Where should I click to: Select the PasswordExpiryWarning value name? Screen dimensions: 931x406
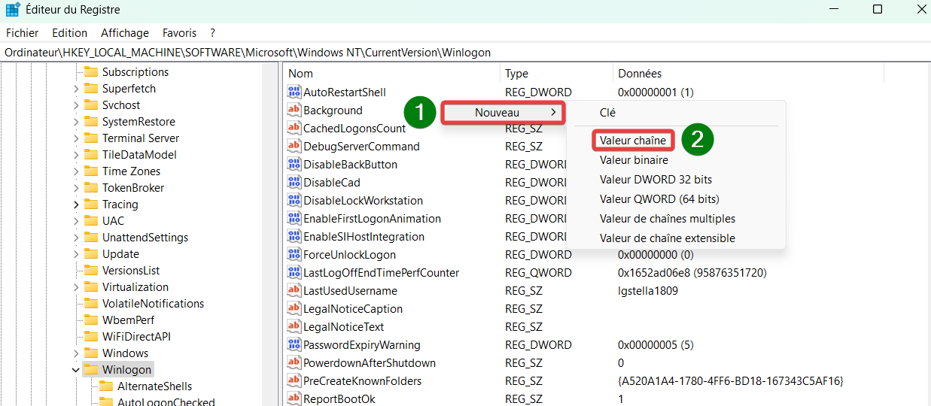(x=361, y=345)
